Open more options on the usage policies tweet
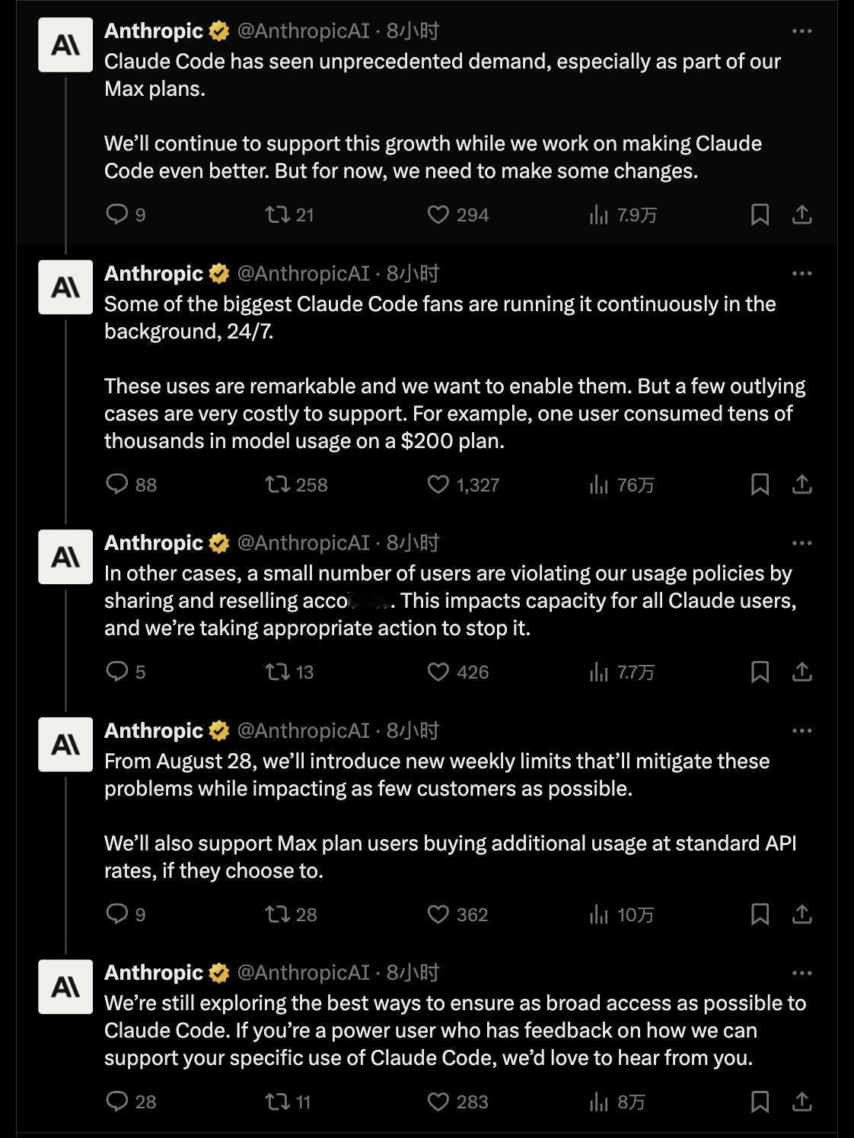854x1138 pixels. [801, 543]
